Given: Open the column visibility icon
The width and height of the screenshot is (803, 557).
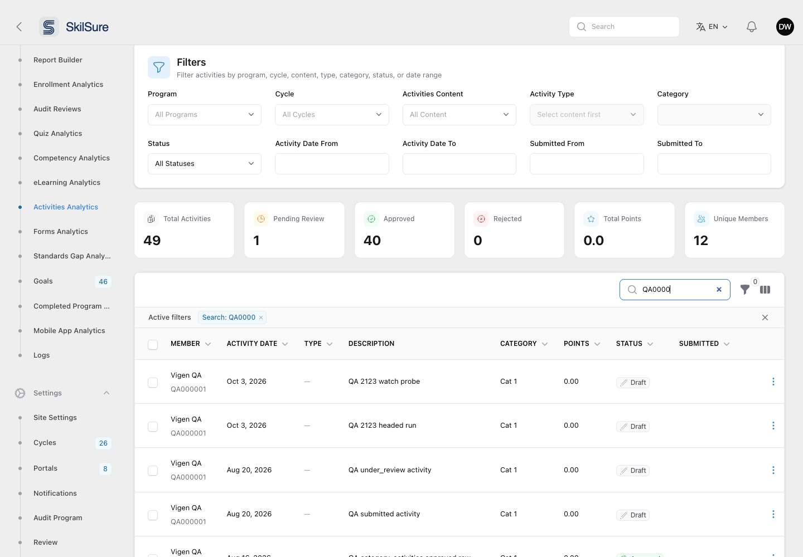Looking at the screenshot, I should pyautogui.click(x=765, y=290).
